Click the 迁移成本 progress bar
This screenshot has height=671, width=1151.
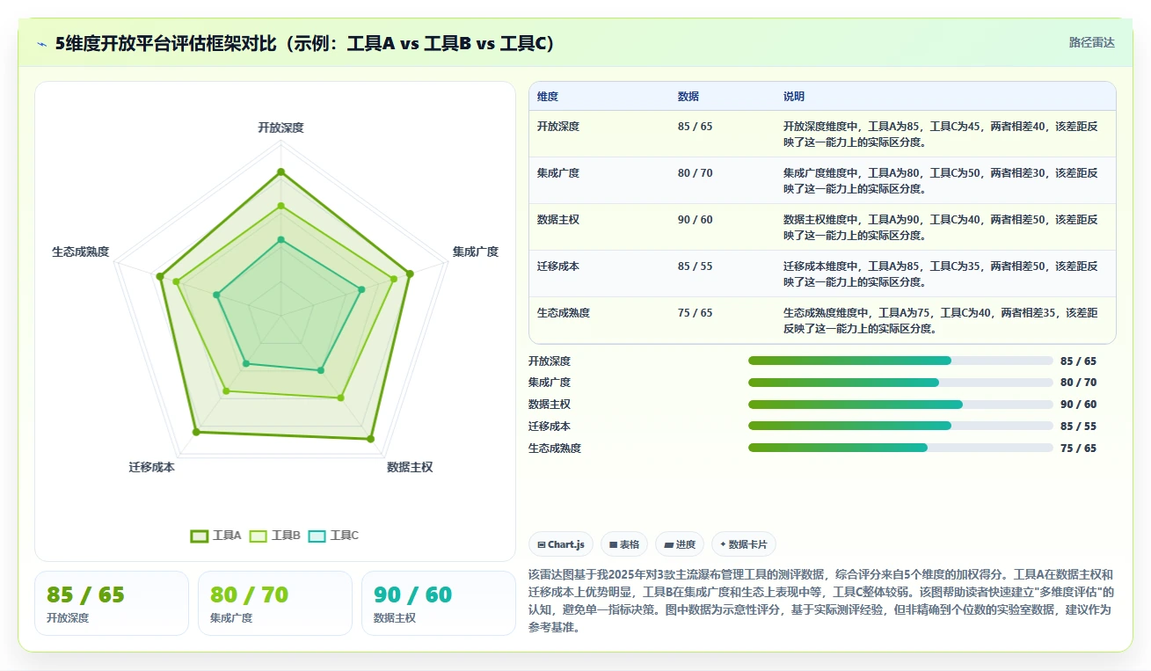(900, 426)
